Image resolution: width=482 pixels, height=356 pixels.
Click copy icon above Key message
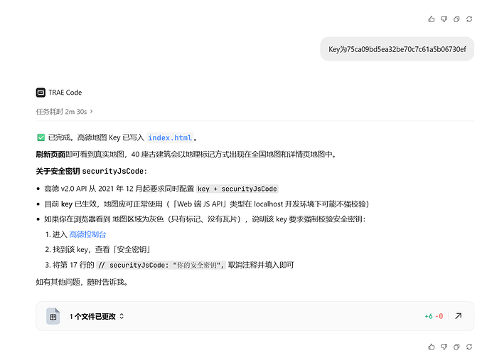click(x=456, y=19)
